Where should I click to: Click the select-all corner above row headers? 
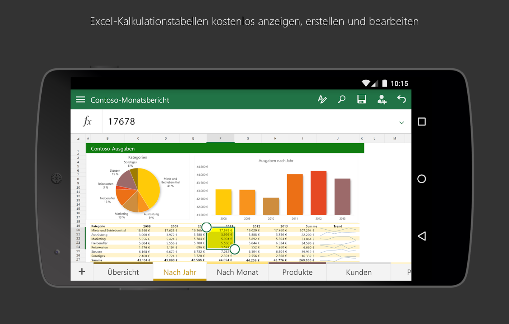pyautogui.click(x=78, y=138)
